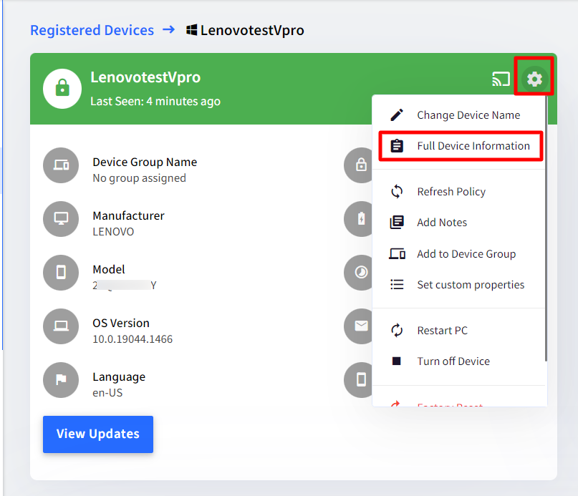This screenshot has width=578, height=496.
Task: Click the clipboard icon beside Full Device Information
Action: 397,146
